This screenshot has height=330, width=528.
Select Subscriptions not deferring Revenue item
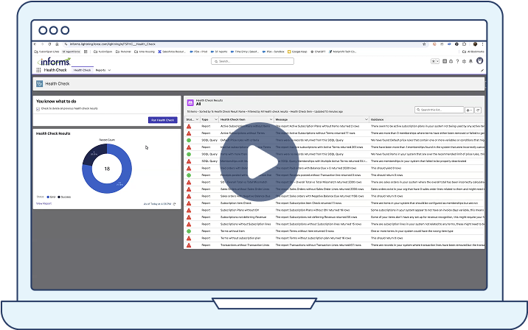point(243,217)
